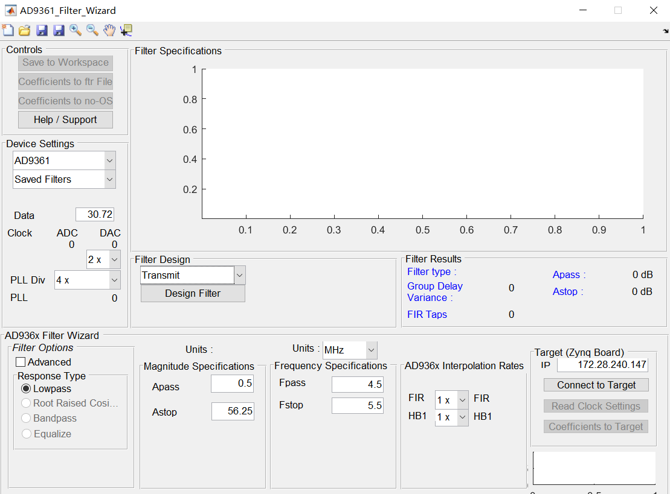Select the Pan hand tool
The width and height of the screenshot is (670, 494).
[109, 30]
